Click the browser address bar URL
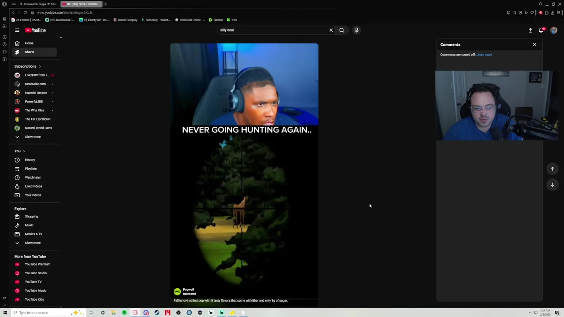Viewport: 564px width, 317px height. (x=65, y=13)
